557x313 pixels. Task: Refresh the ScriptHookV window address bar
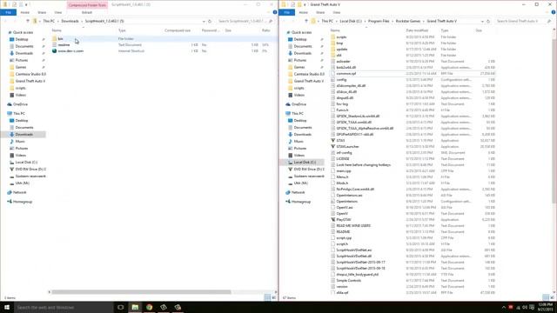tap(210, 21)
